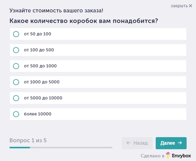Click the Какое количество коробок question heading
The height and width of the screenshot is (161, 196).
84,21
